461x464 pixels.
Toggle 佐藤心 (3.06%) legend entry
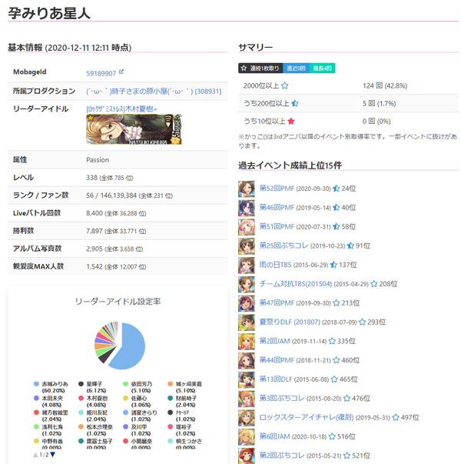coord(137,402)
